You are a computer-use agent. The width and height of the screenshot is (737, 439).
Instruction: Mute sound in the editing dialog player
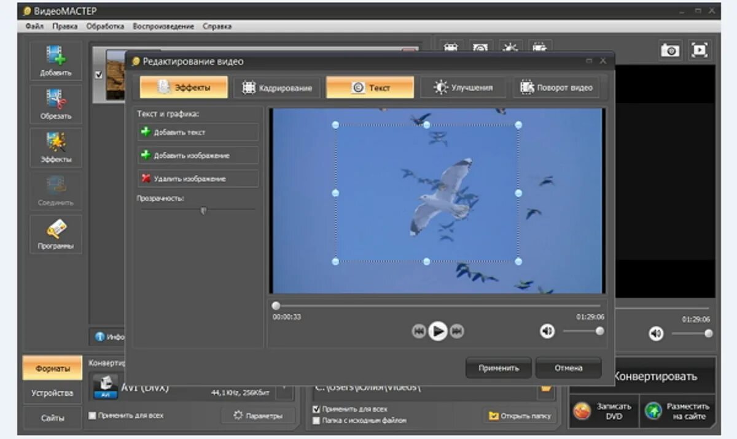coord(547,331)
